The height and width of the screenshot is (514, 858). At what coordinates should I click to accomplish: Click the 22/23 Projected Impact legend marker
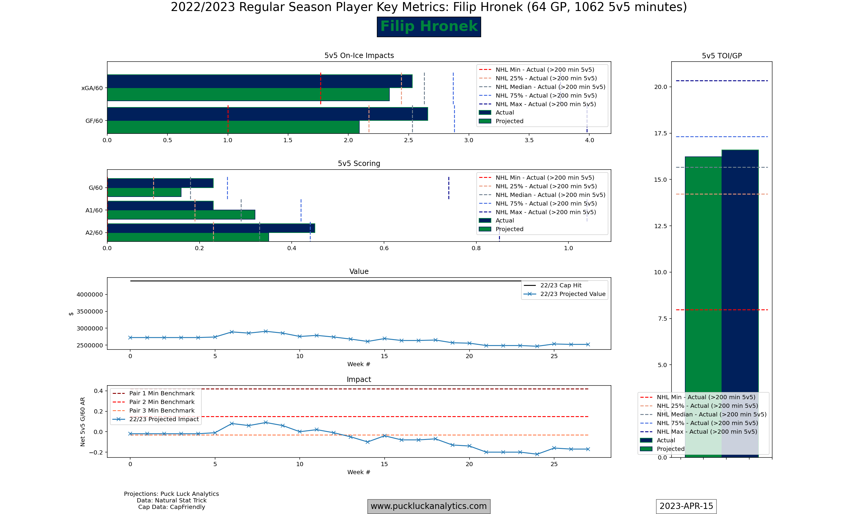tap(119, 419)
